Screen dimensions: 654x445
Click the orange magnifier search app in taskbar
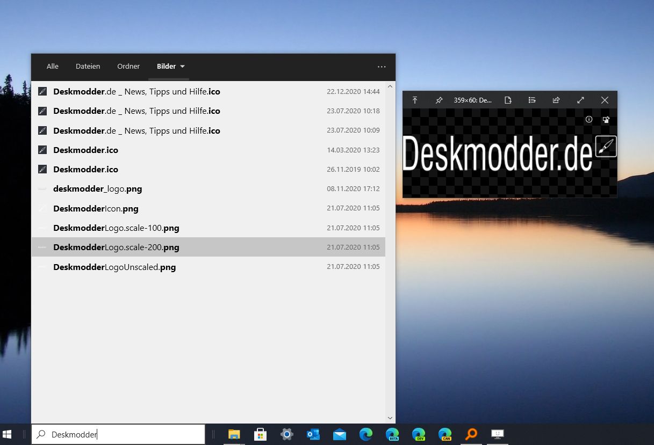[471, 434]
